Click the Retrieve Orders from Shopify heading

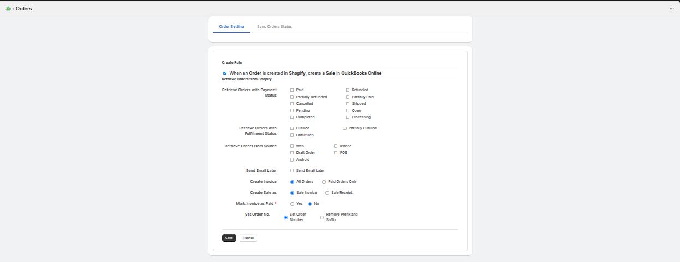(x=247, y=79)
